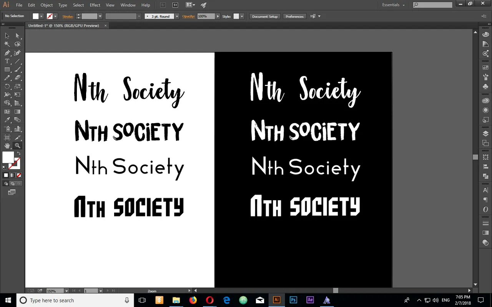Open the zoom level dropdown at 150%

[x=66, y=291]
